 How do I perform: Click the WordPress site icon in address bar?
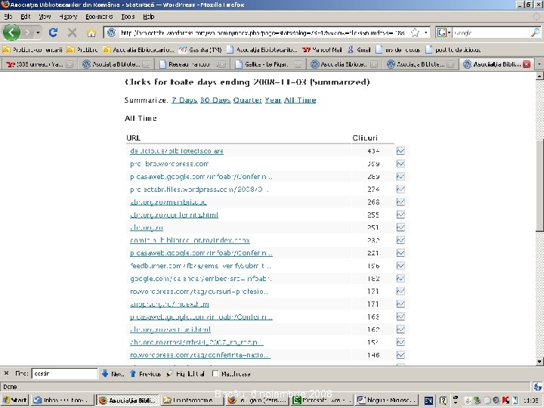[x=111, y=32]
